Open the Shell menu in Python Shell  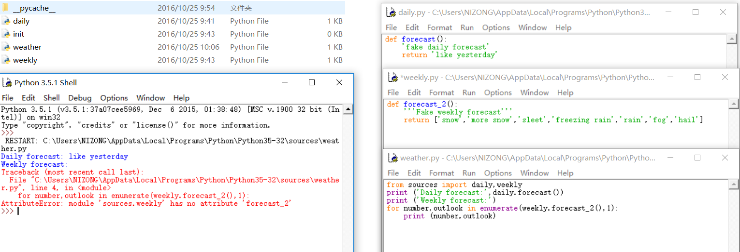[52, 98]
